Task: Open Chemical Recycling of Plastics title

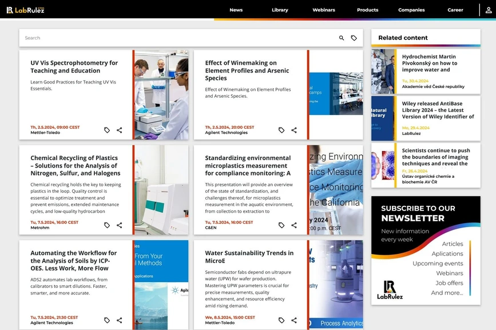Action: [x=76, y=165]
